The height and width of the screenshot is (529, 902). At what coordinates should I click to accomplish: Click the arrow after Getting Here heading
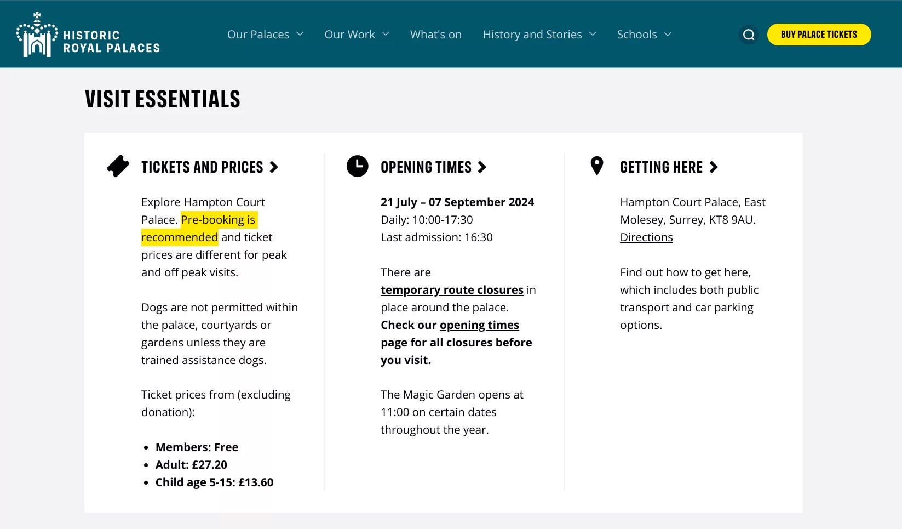714,167
